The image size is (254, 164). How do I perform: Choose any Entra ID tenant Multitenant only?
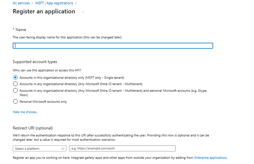click(15, 84)
